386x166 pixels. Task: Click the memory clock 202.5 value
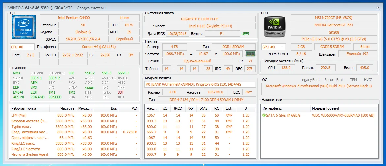click(325, 68)
